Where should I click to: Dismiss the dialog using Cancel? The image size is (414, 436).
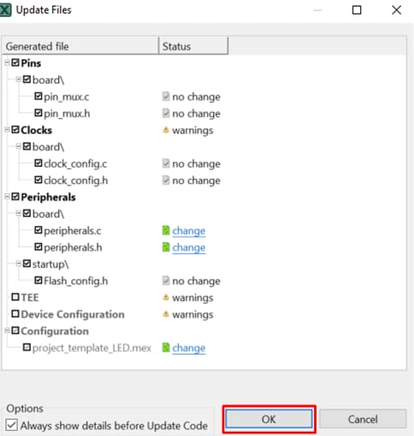(363, 419)
